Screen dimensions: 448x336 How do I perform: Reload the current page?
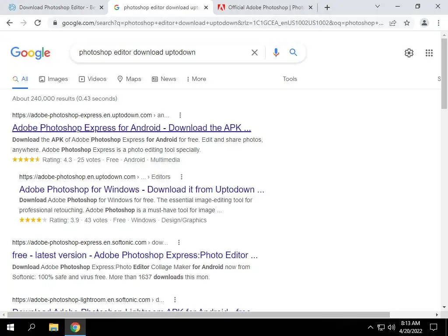38,23
